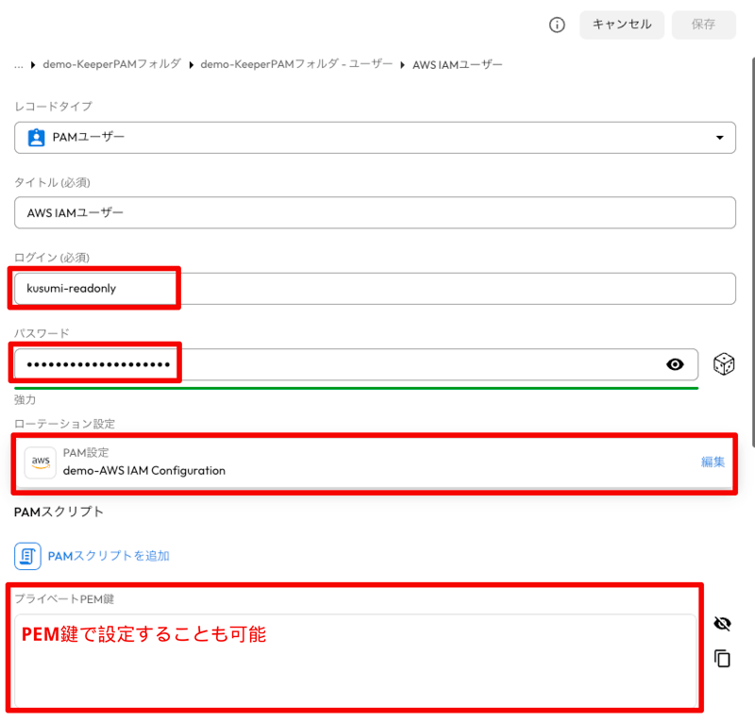Image resolution: width=755 pixels, height=722 pixels.
Task: Click the aws logo in PAM設定
Action: click(x=41, y=462)
